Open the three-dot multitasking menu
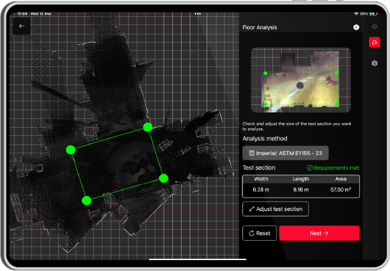Screen dimensions: 390x271 pyautogui.click(x=198, y=14)
